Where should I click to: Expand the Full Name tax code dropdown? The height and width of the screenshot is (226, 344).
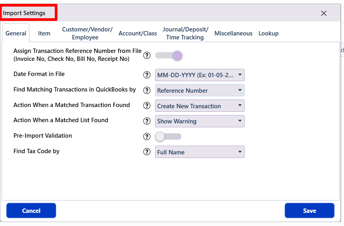pos(200,152)
